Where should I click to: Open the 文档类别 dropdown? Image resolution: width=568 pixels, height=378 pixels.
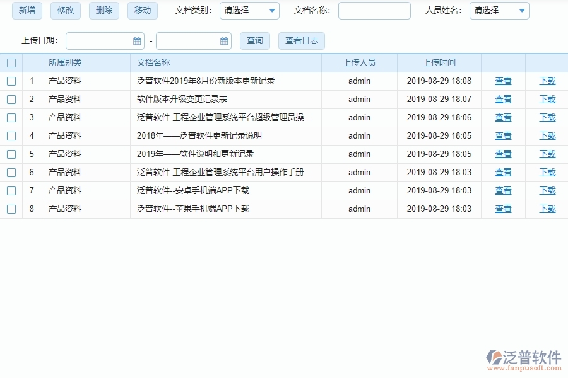(x=249, y=11)
